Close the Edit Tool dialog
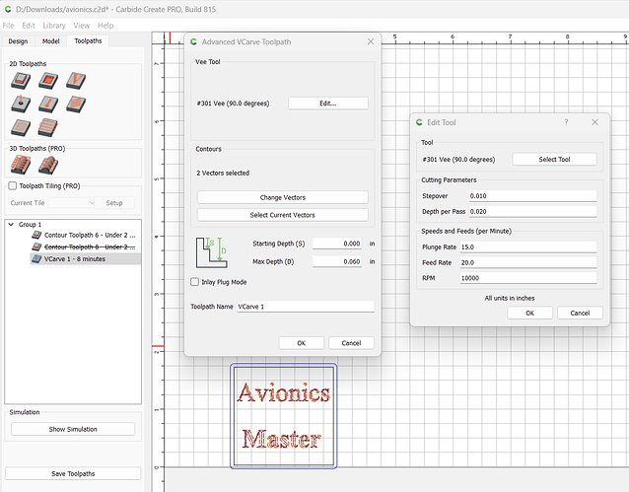This screenshot has height=492, width=629. pos(594,122)
